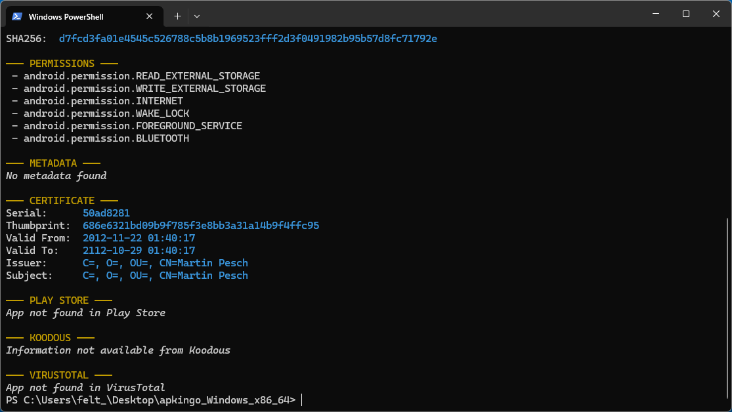Click the PowerShell icon in the tab
The height and width of the screenshot is (412, 732).
click(x=17, y=16)
